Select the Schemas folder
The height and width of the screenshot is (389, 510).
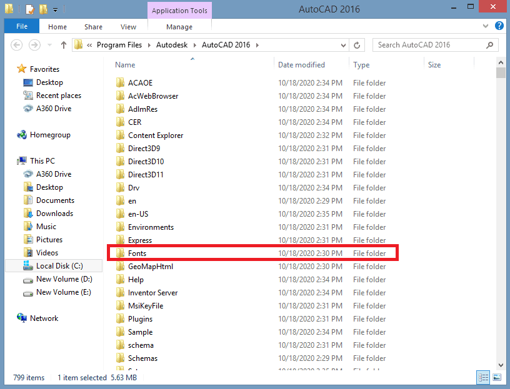[142, 358]
